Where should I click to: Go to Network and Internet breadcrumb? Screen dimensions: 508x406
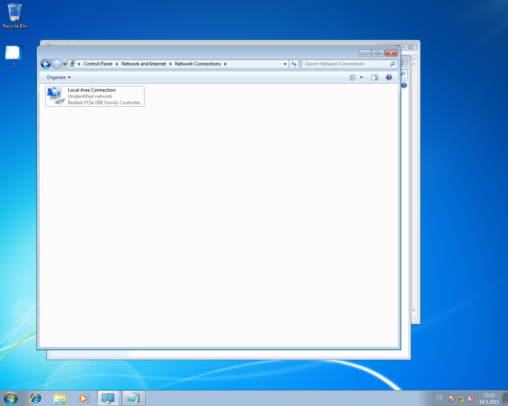143,64
